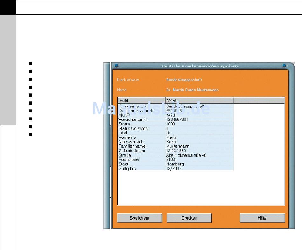Print the card data with Drucken

[189, 218]
